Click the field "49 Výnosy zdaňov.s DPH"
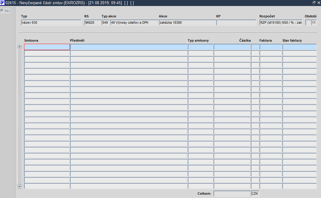The width and height of the screenshot is (321, 198). (134, 22)
